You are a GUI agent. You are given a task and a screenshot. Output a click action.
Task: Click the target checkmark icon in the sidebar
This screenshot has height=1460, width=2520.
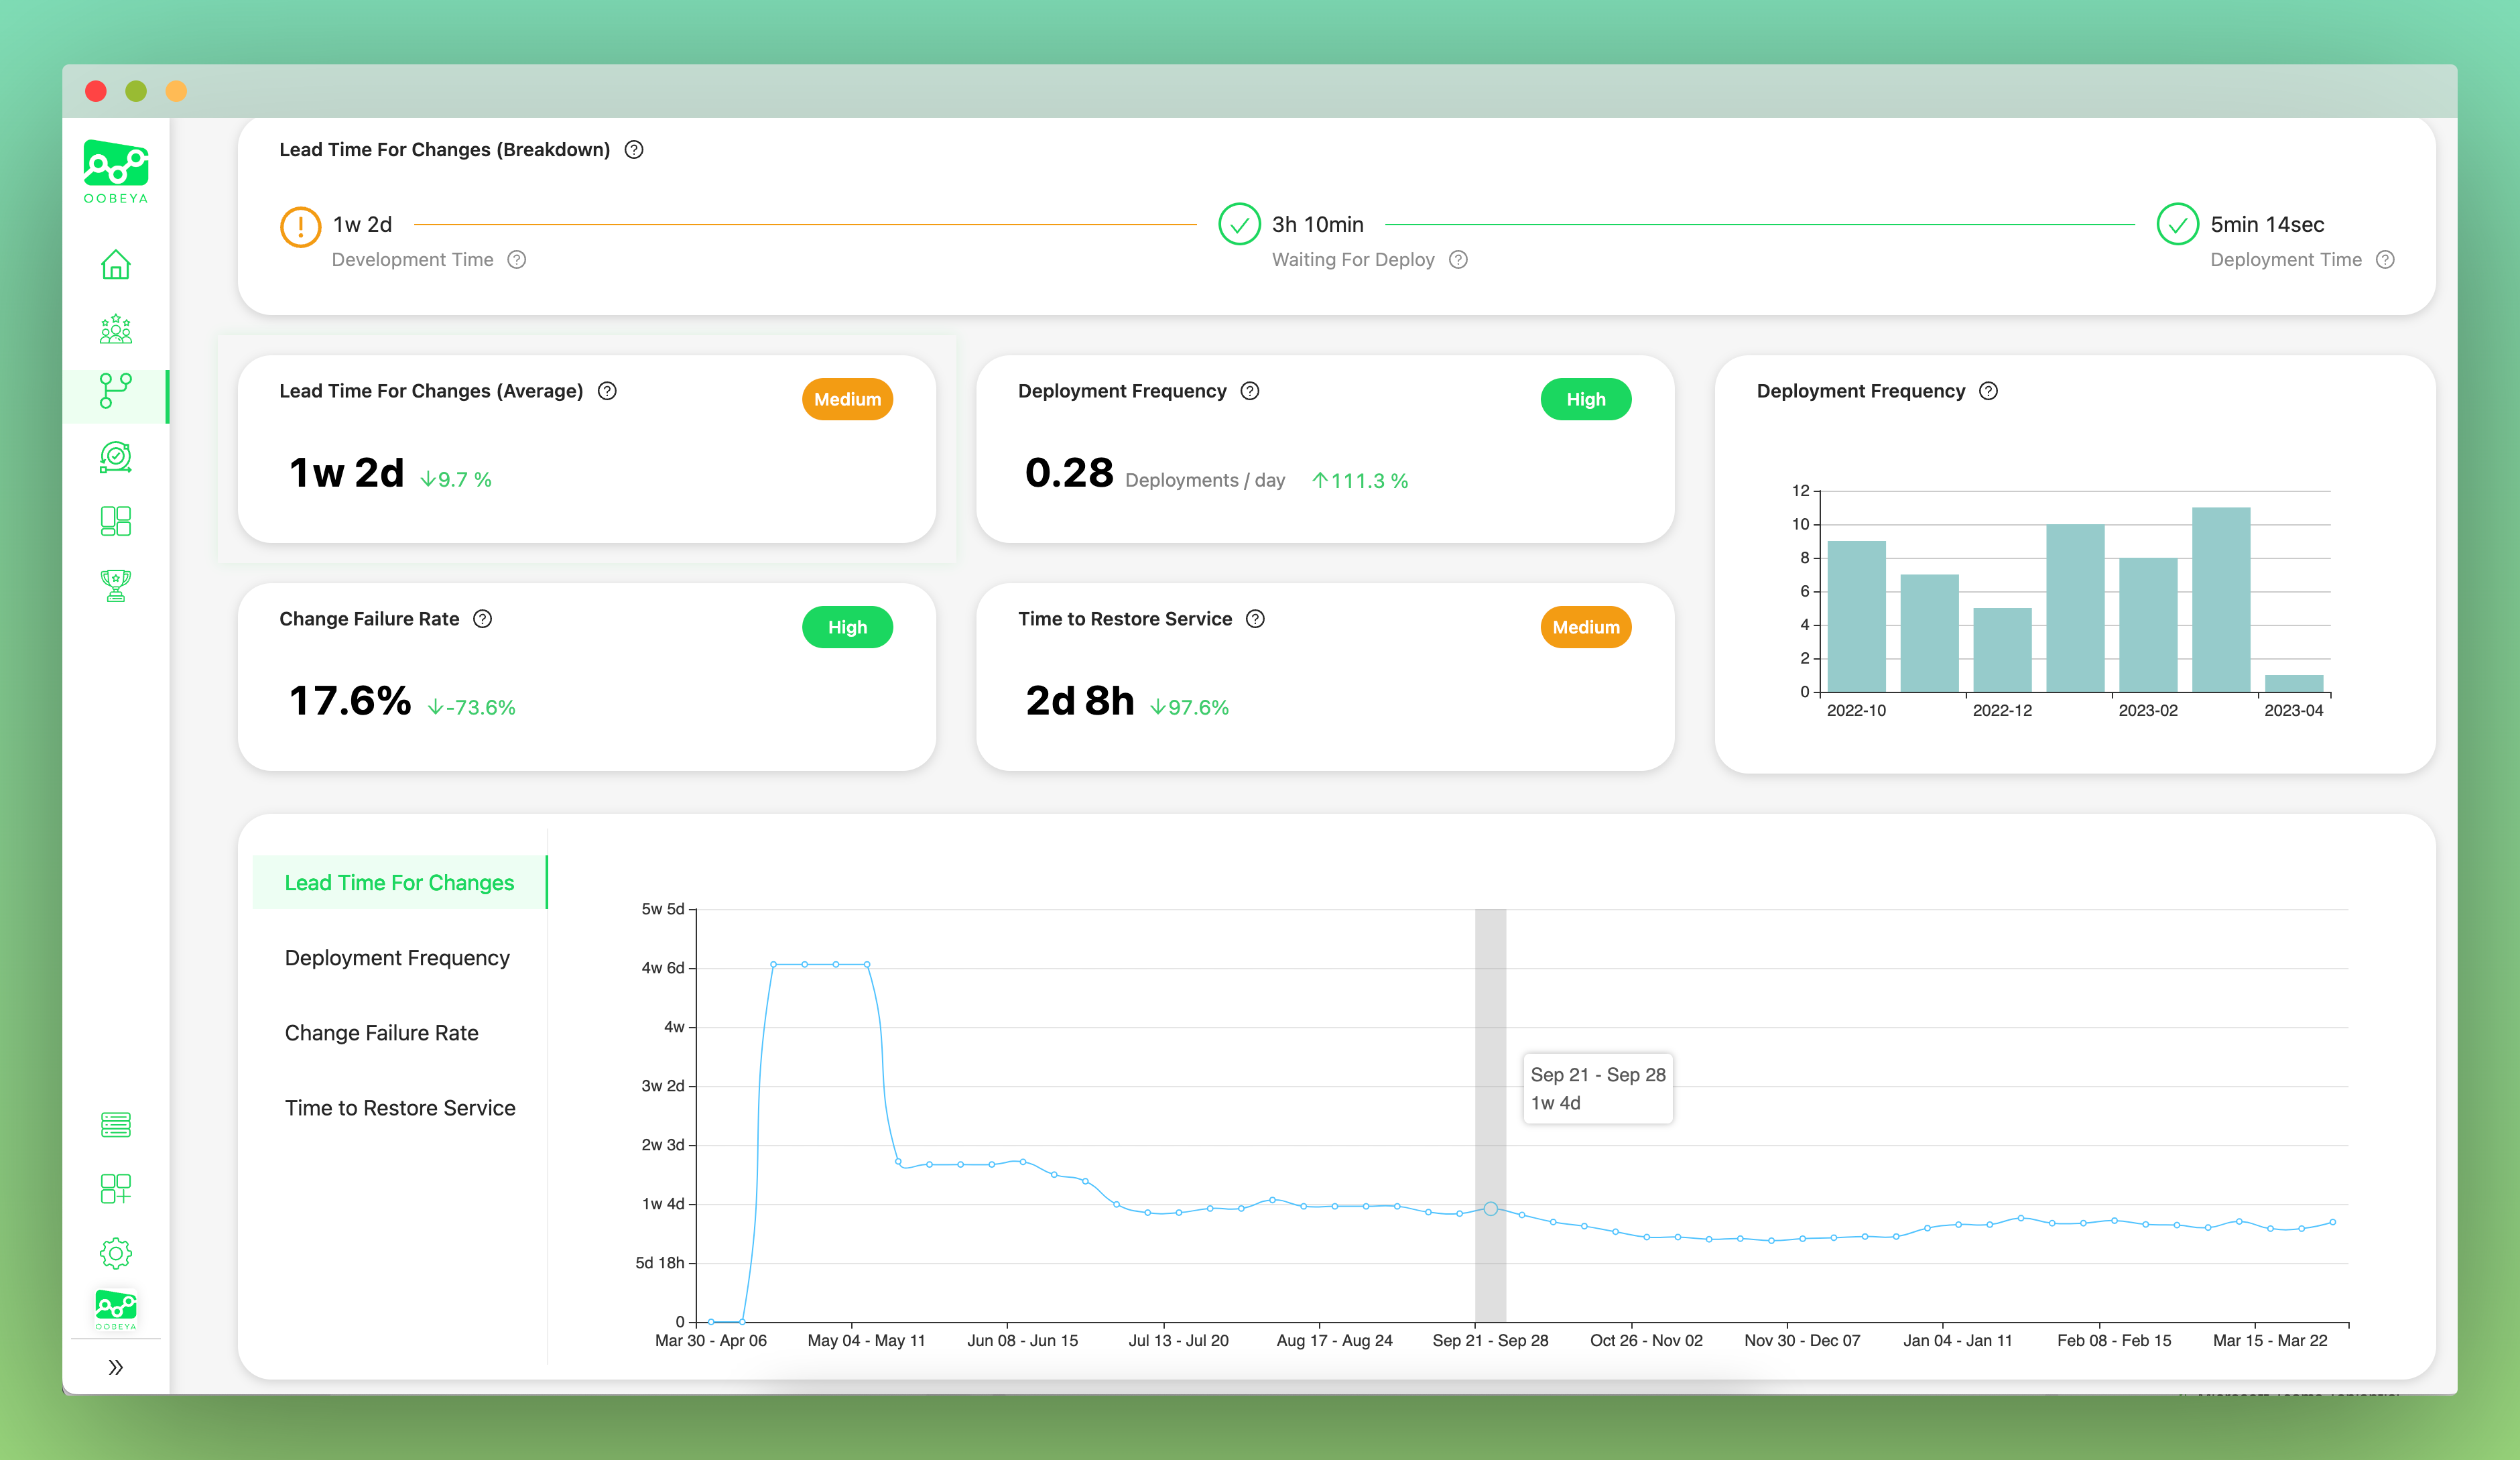coord(115,457)
